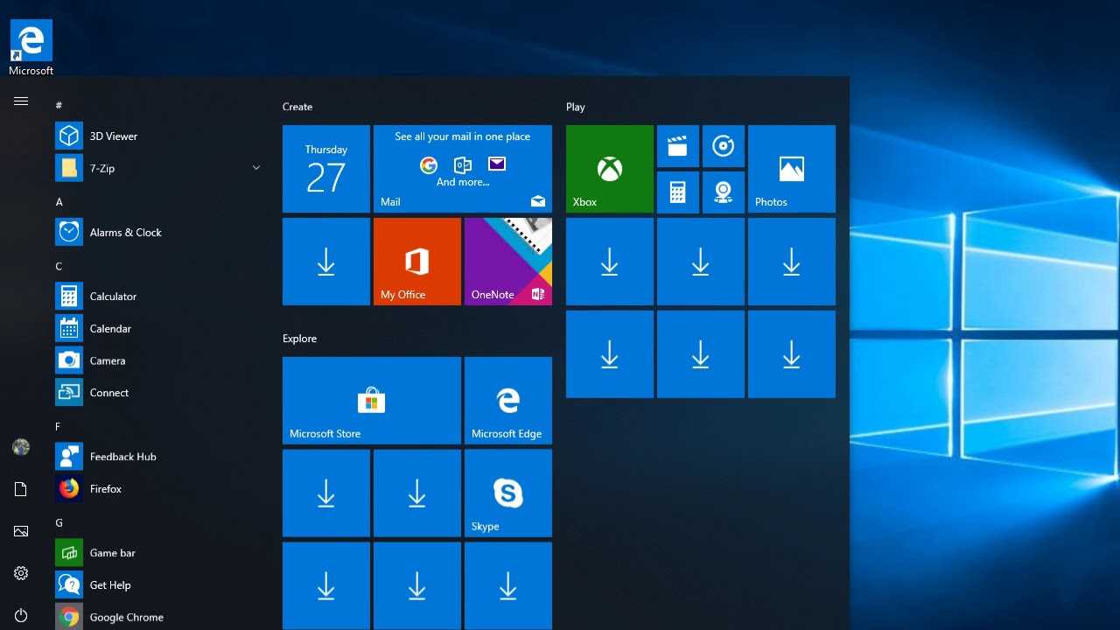Open the My Office tile
Screen dimensions: 1120x630
417,262
